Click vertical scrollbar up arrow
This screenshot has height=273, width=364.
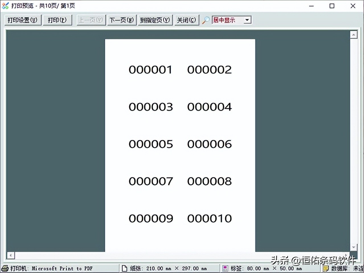(x=353, y=35)
